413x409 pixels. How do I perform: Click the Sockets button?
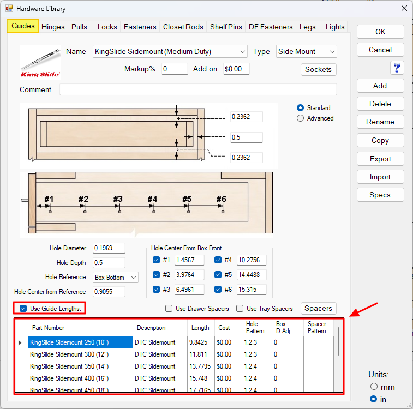coord(318,69)
